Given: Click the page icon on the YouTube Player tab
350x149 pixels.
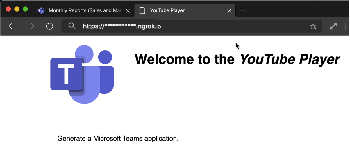Looking at the screenshot, I should point(142,11).
